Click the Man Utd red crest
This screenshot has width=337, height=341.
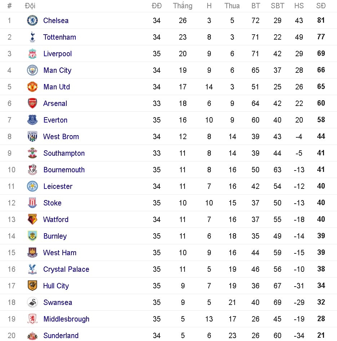[x=32, y=87]
